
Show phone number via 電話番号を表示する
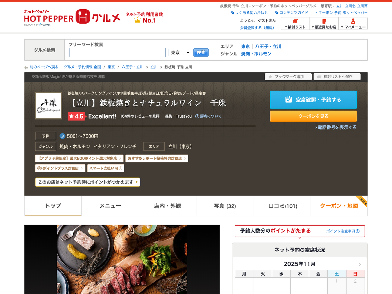pyautogui.click(x=337, y=127)
